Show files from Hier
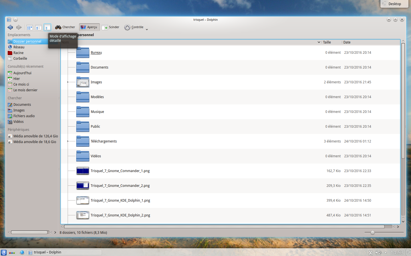Viewport: 411px width, 256px height. (17, 79)
